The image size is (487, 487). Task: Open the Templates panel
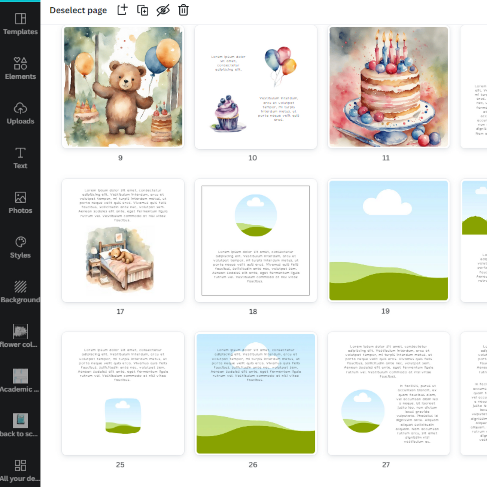tap(20, 24)
